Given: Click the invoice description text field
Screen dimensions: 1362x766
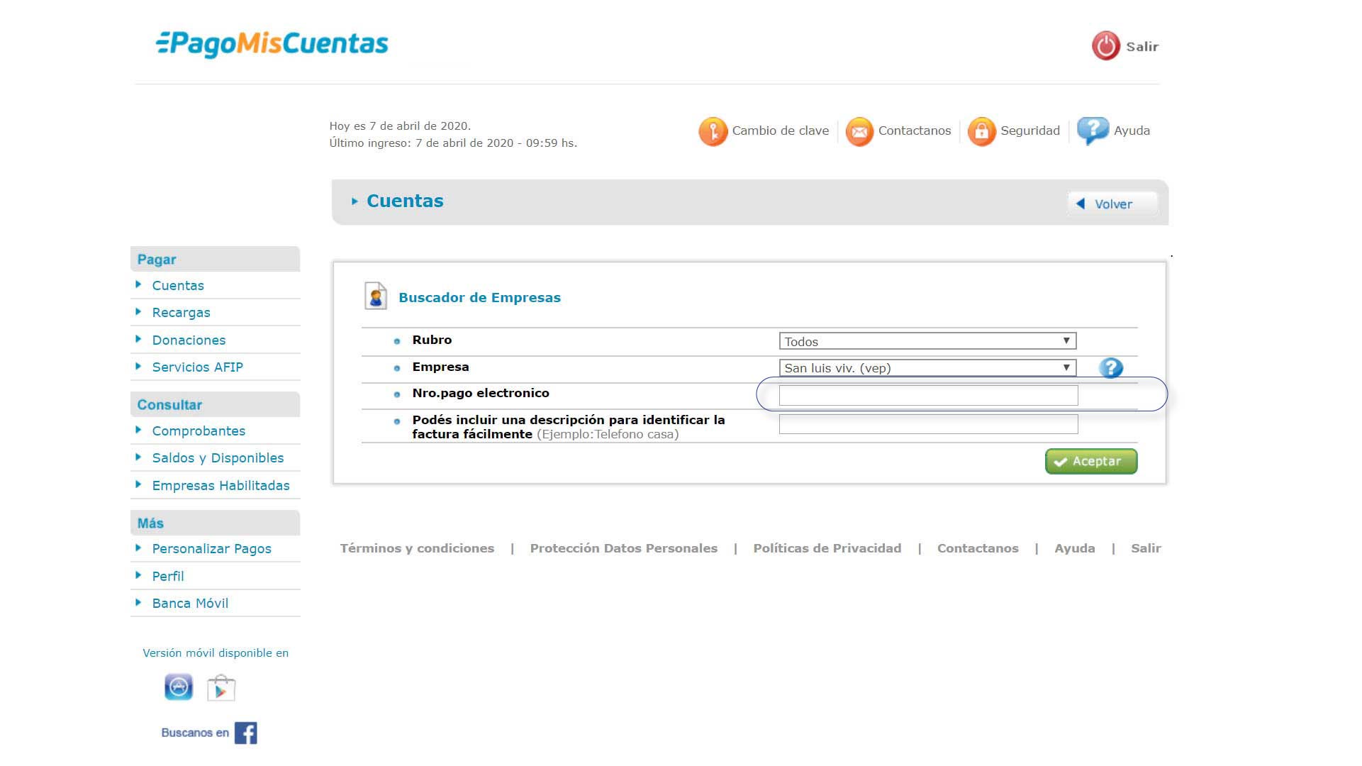Looking at the screenshot, I should 927,424.
